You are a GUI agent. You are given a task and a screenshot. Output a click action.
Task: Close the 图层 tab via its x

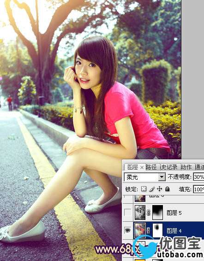(x=142, y=167)
